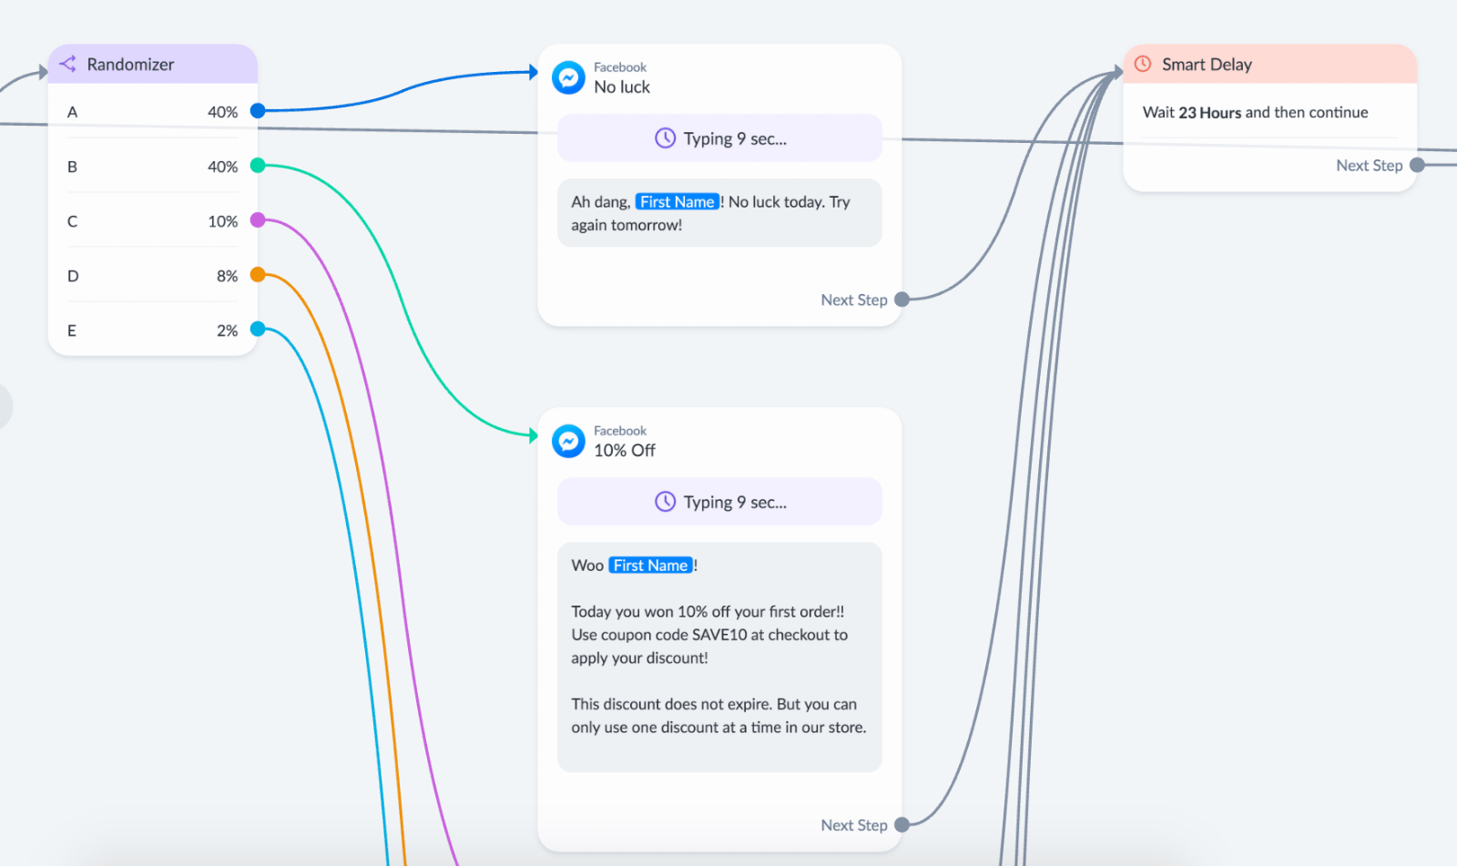Click the Messenger icon on No luck
This screenshot has height=866, width=1457.
568,77
